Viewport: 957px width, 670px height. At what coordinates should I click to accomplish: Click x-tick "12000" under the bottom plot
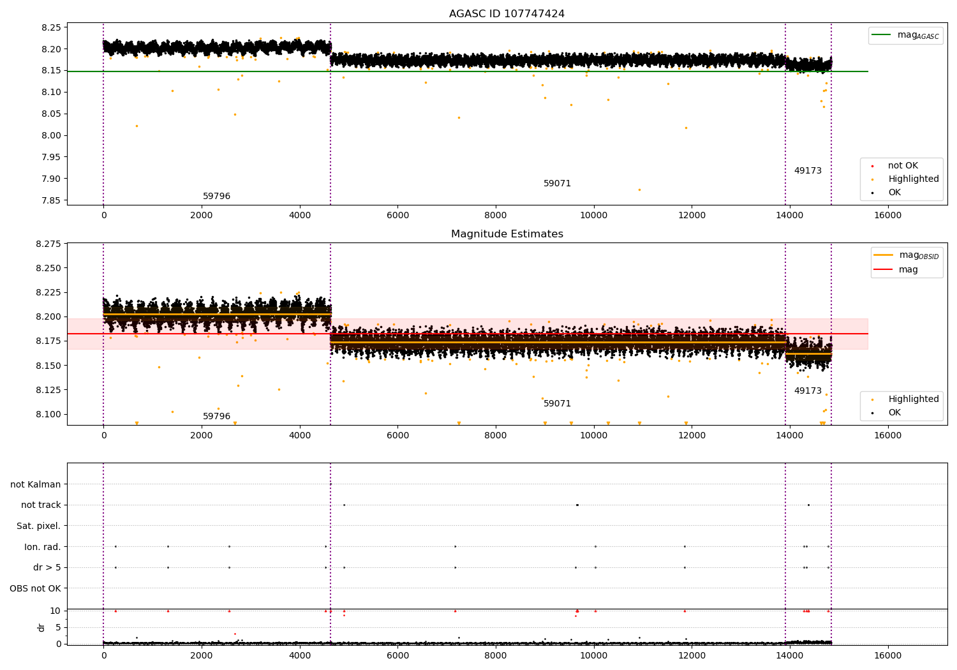pyautogui.click(x=692, y=656)
